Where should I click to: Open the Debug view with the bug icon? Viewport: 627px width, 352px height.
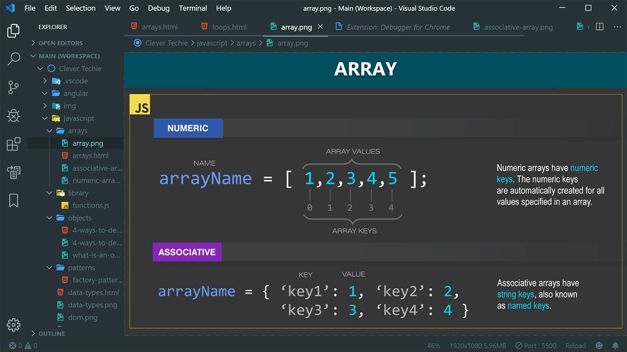(x=13, y=116)
